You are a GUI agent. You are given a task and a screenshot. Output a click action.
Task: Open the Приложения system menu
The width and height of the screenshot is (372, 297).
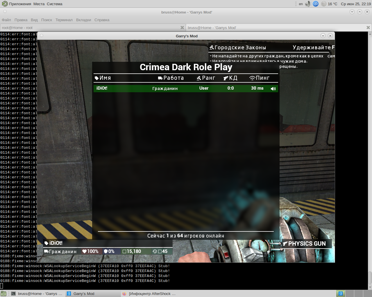click(x=17, y=4)
